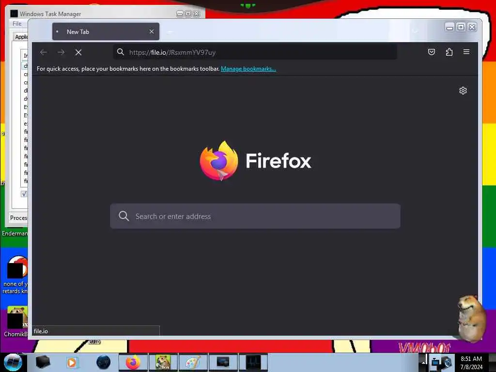496x372 pixels.
Task: Click the Firefox logo on new tab page
Action: click(219, 161)
